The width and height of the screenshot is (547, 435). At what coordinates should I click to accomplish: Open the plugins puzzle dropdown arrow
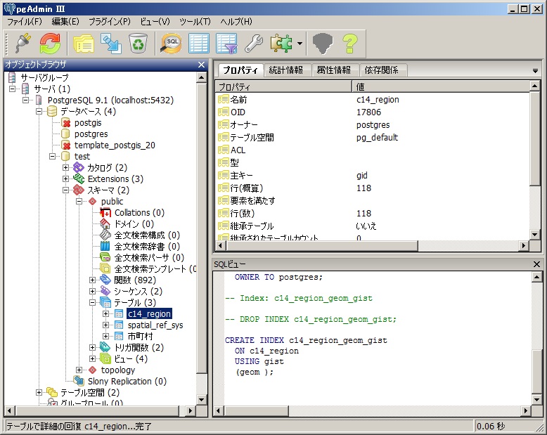click(x=300, y=44)
